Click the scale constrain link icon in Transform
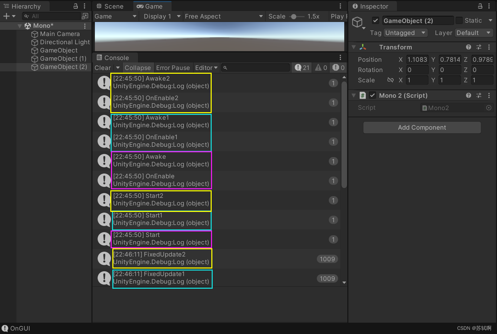 point(390,80)
